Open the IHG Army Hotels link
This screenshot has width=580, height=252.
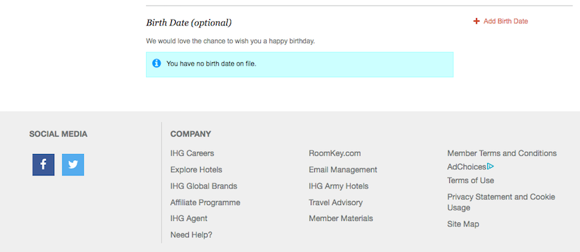[x=338, y=186]
